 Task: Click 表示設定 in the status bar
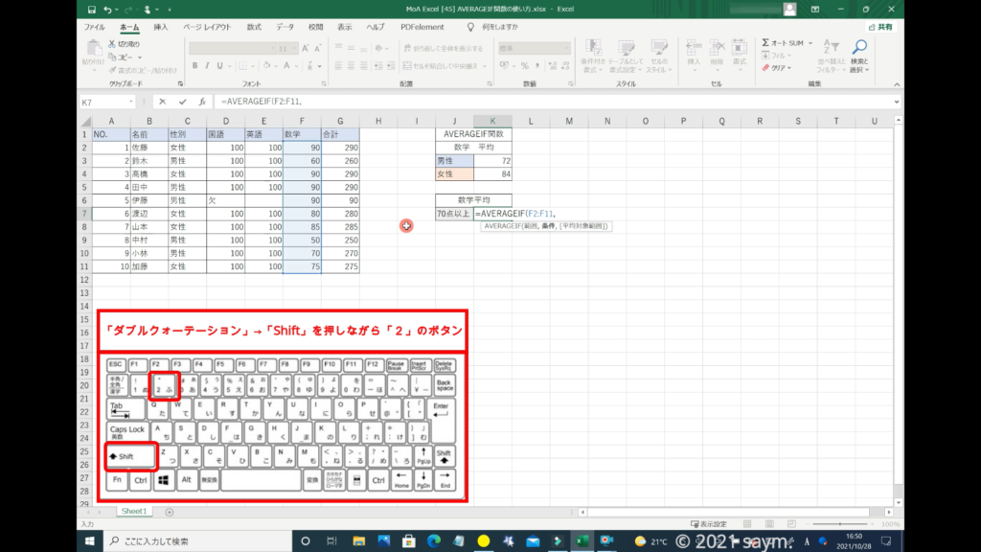tap(709, 524)
